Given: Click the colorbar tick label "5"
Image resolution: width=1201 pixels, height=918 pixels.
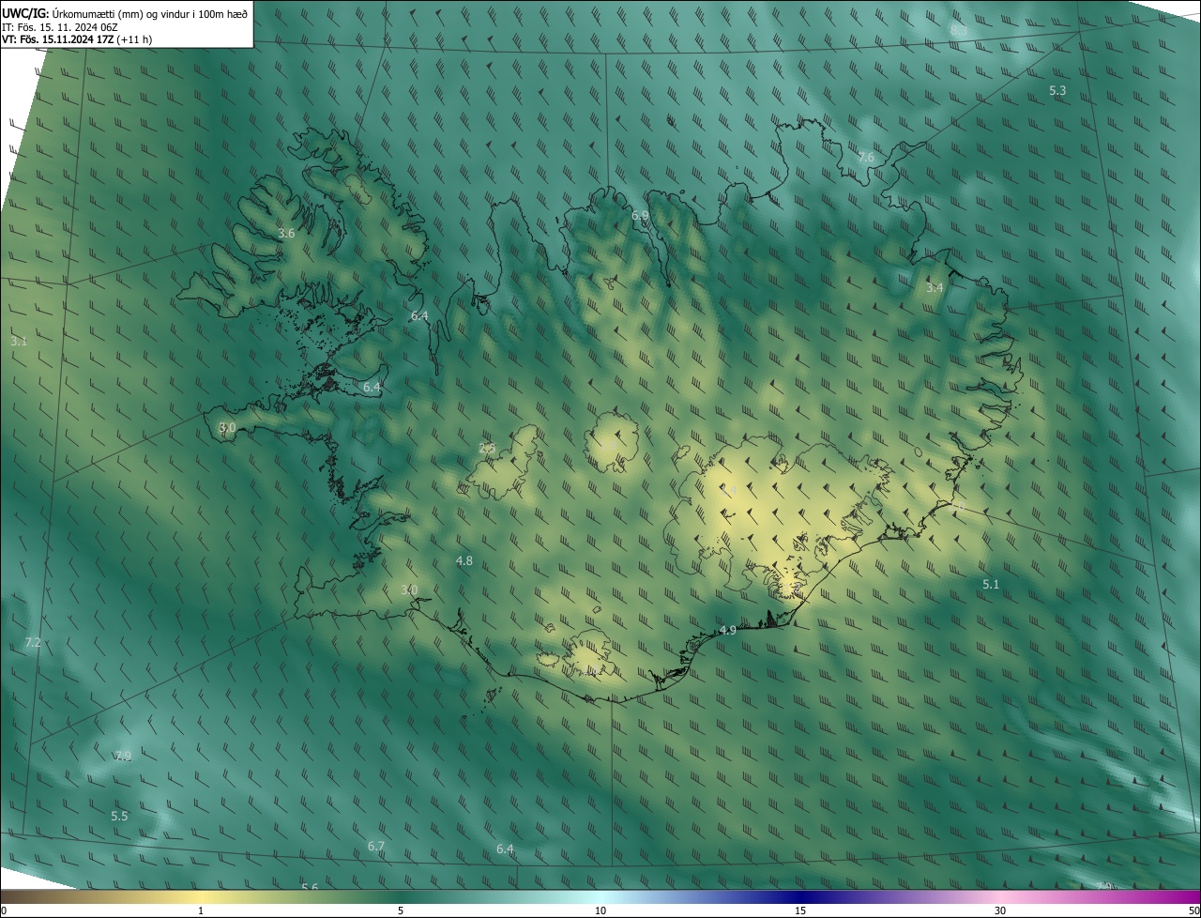Looking at the screenshot, I should coord(401,911).
